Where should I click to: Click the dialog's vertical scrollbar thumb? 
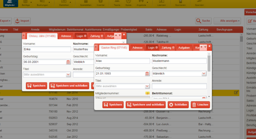209,63
